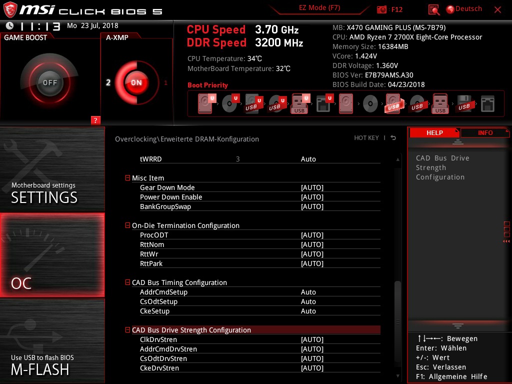Click the hot key back arrow icon
Viewport: 512px width, 384px height.
[x=393, y=138]
